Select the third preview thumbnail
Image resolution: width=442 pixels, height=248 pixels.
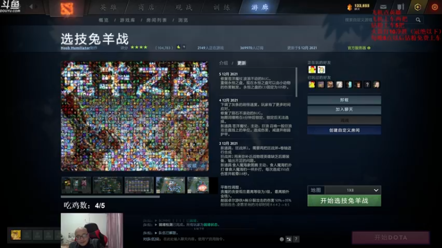(x=139, y=185)
